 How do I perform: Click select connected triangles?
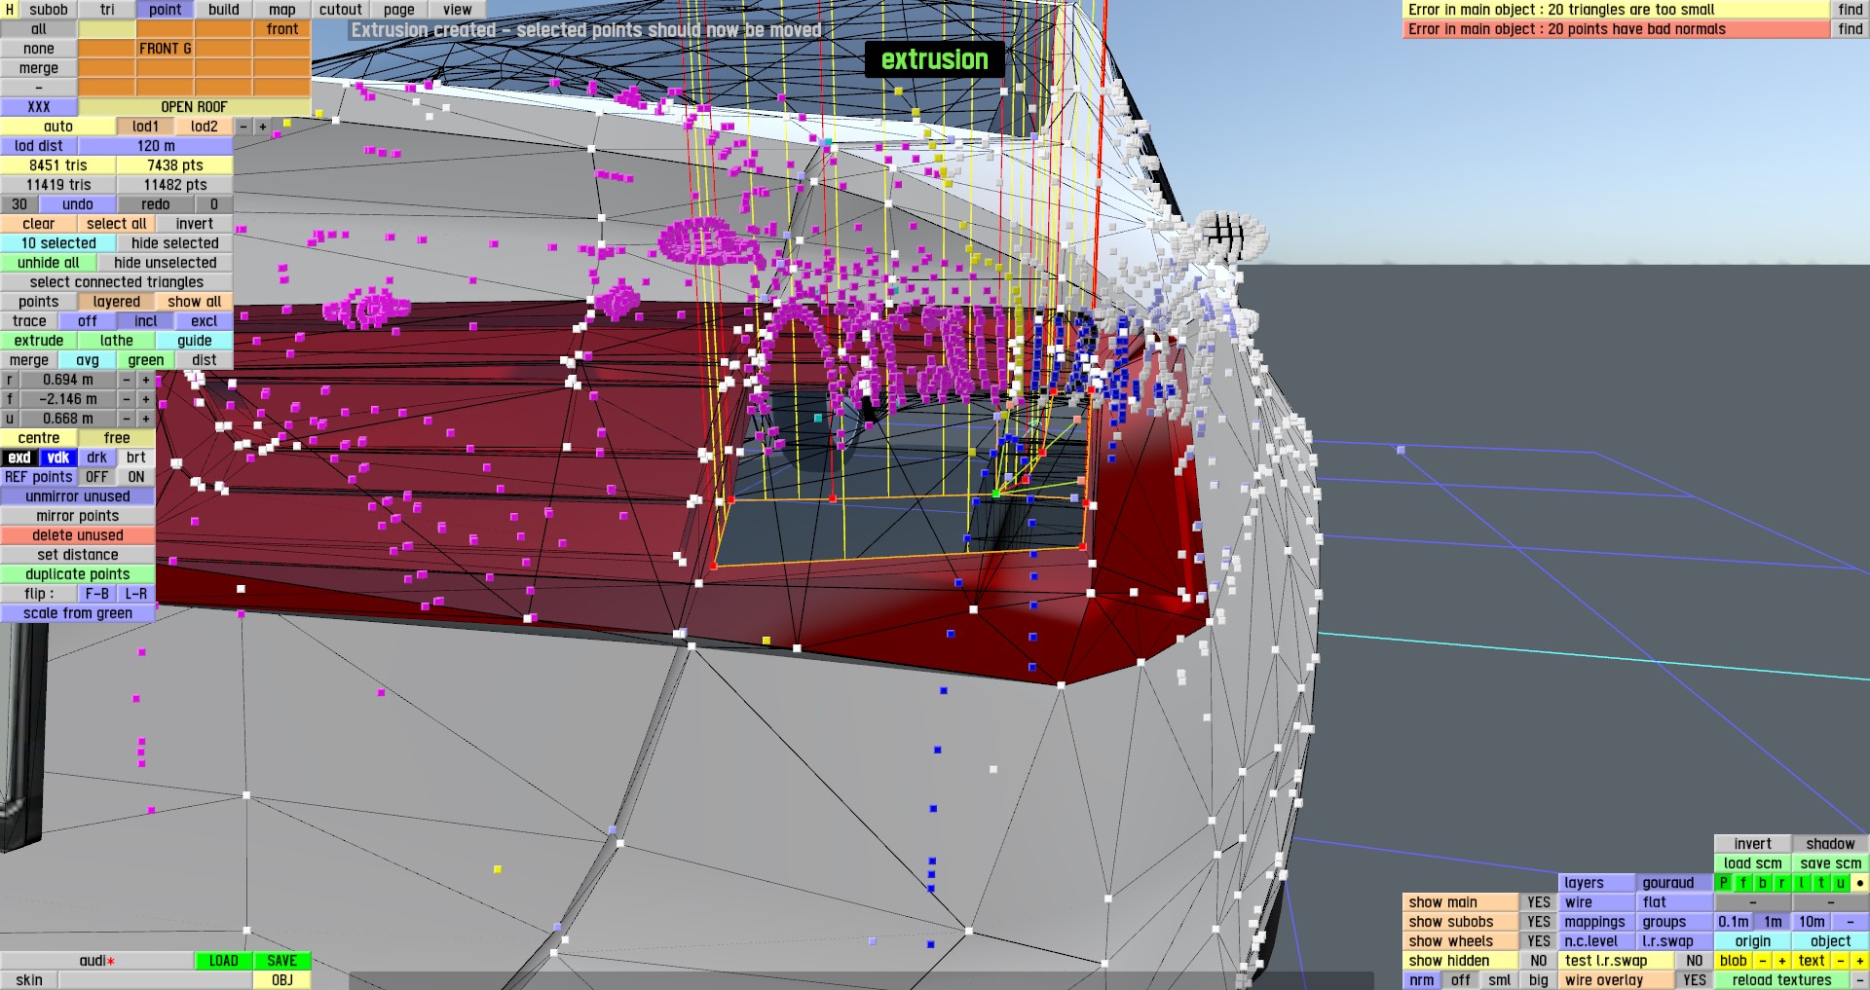pos(117,282)
